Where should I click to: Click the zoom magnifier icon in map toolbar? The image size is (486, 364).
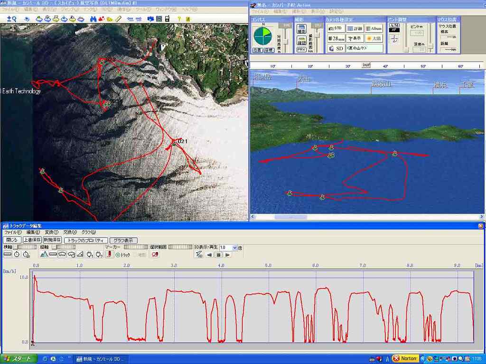[x=12, y=19]
